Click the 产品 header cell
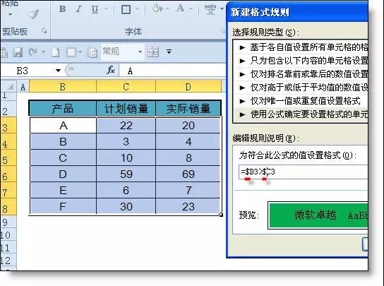 point(63,109)
